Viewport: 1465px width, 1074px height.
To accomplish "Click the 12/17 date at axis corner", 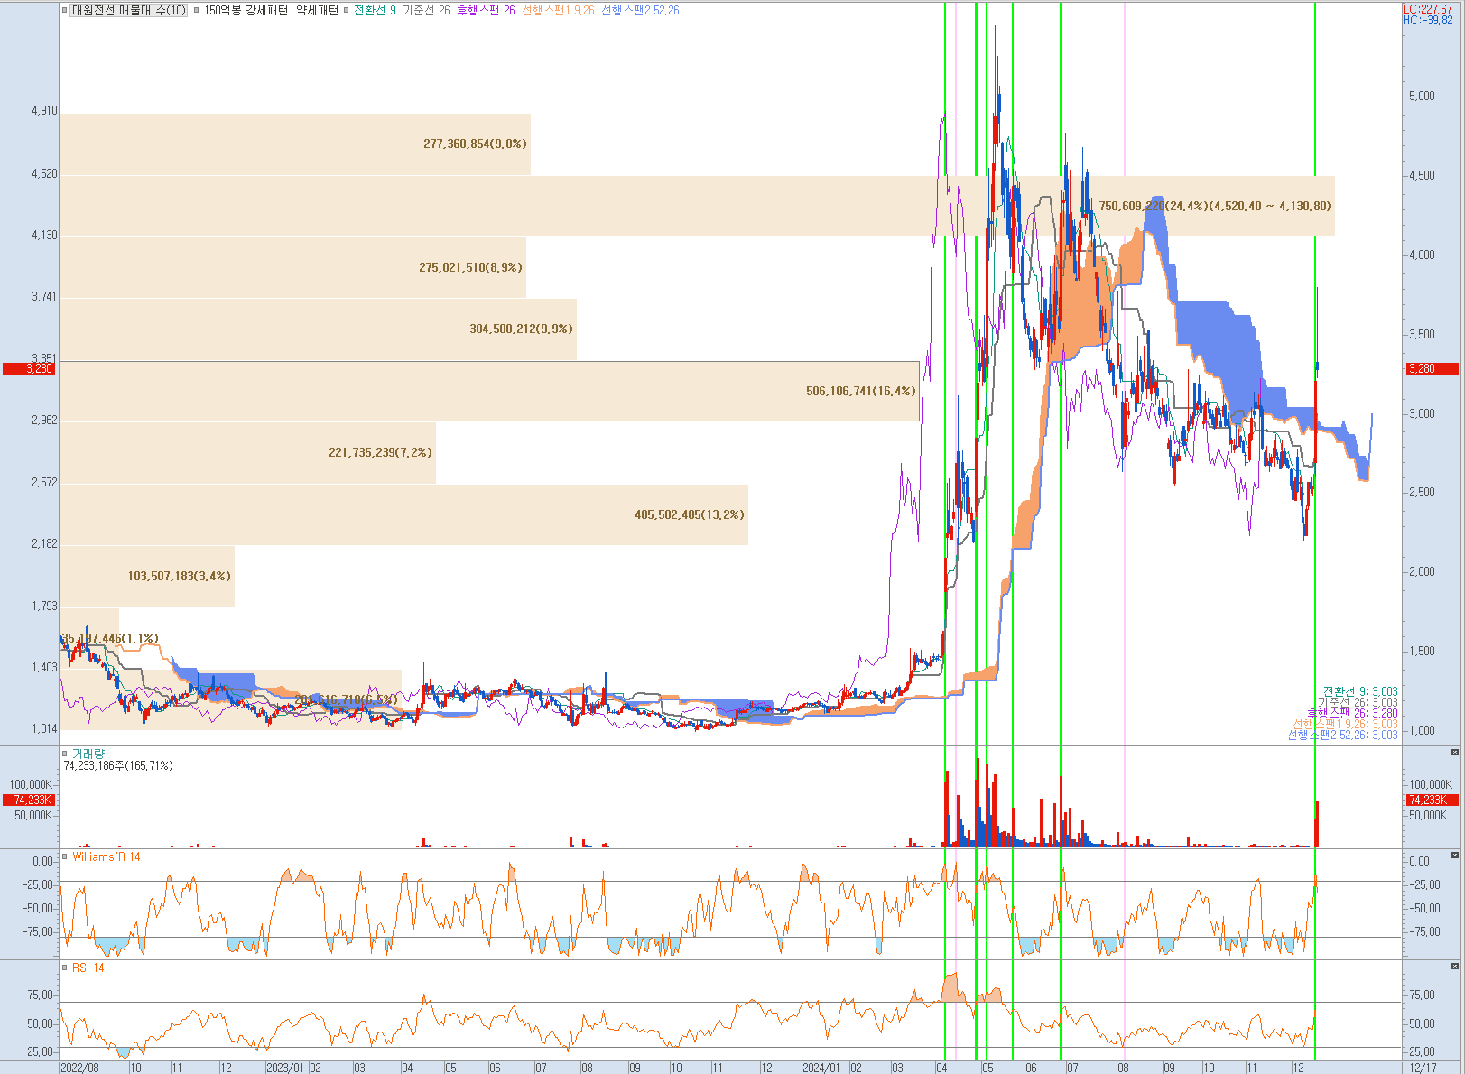I will coord(1423,1068).
